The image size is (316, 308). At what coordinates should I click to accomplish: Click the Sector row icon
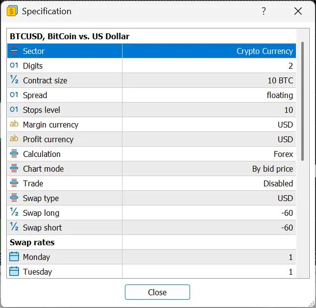[x=14, y=51]
